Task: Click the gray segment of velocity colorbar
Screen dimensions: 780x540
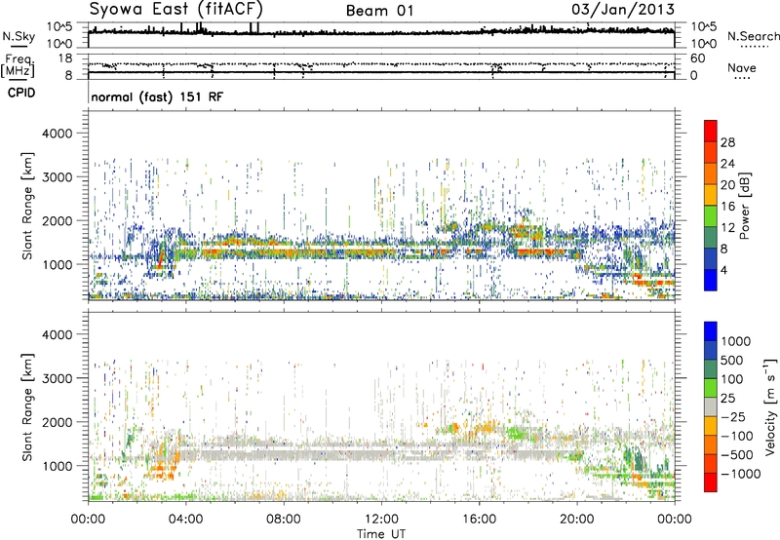Action: point(711,406)
